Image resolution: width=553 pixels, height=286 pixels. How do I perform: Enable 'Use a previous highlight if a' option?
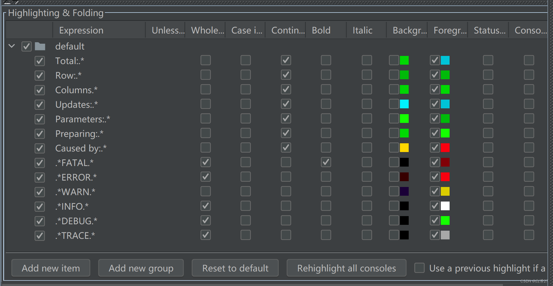(x=419, y=268)
